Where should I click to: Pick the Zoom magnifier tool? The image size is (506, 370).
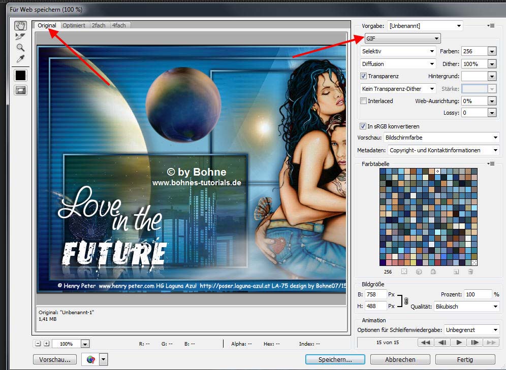pyautogui.click(x=20, y=48)
